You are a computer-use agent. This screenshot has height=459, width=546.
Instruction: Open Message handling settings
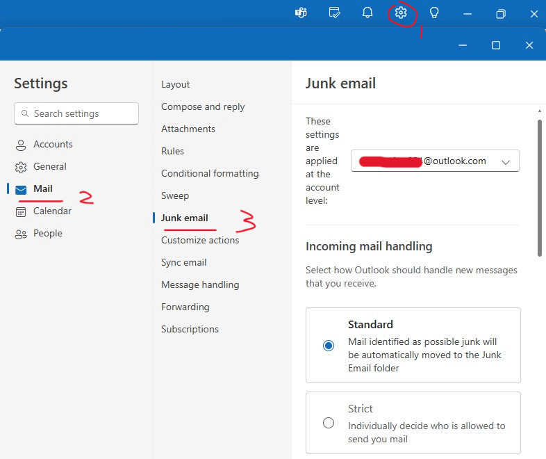[200, 284]
